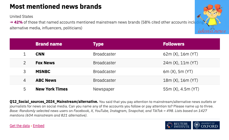This screenshot has height=140, width=229.
Task: Click the Fox News brand name
Action: pyautogui.click(x=45, y=63)
